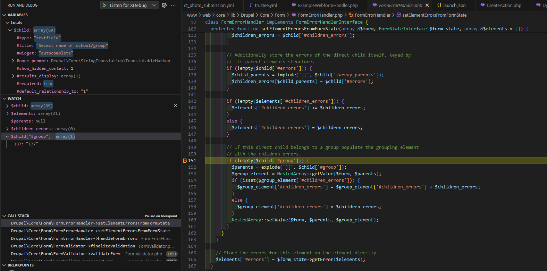
Task: Expand $child watch entry
Action: click(x=7, y=106)
